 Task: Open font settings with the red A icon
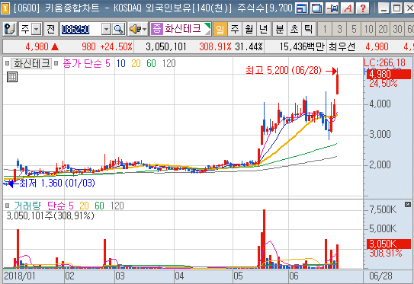coord(347,8)
